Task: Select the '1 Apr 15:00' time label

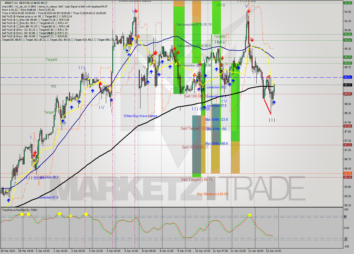Action: 43,251
